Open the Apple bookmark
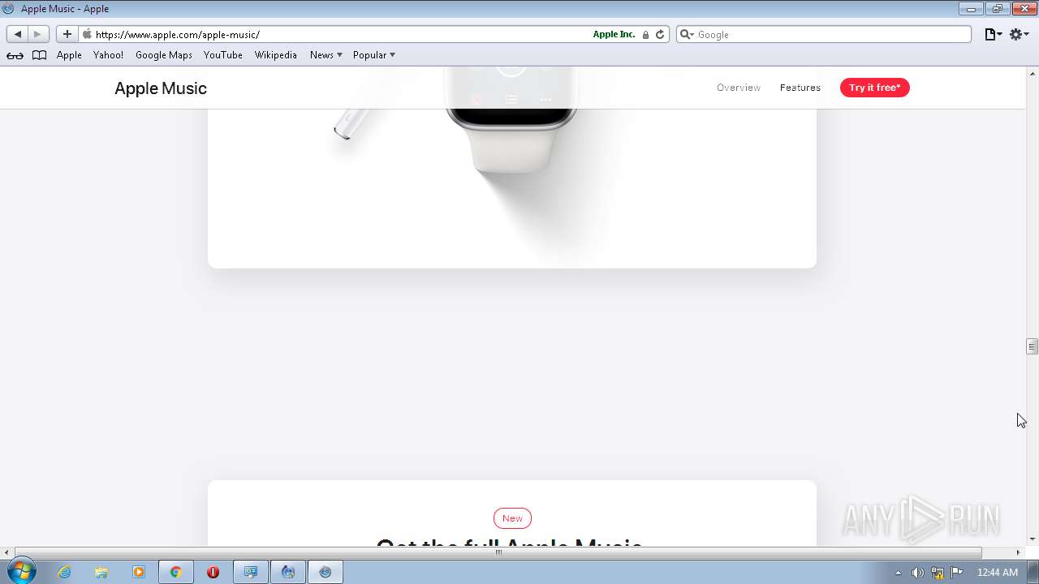This screenshot has height=584, width=1039. pos(69,55)
